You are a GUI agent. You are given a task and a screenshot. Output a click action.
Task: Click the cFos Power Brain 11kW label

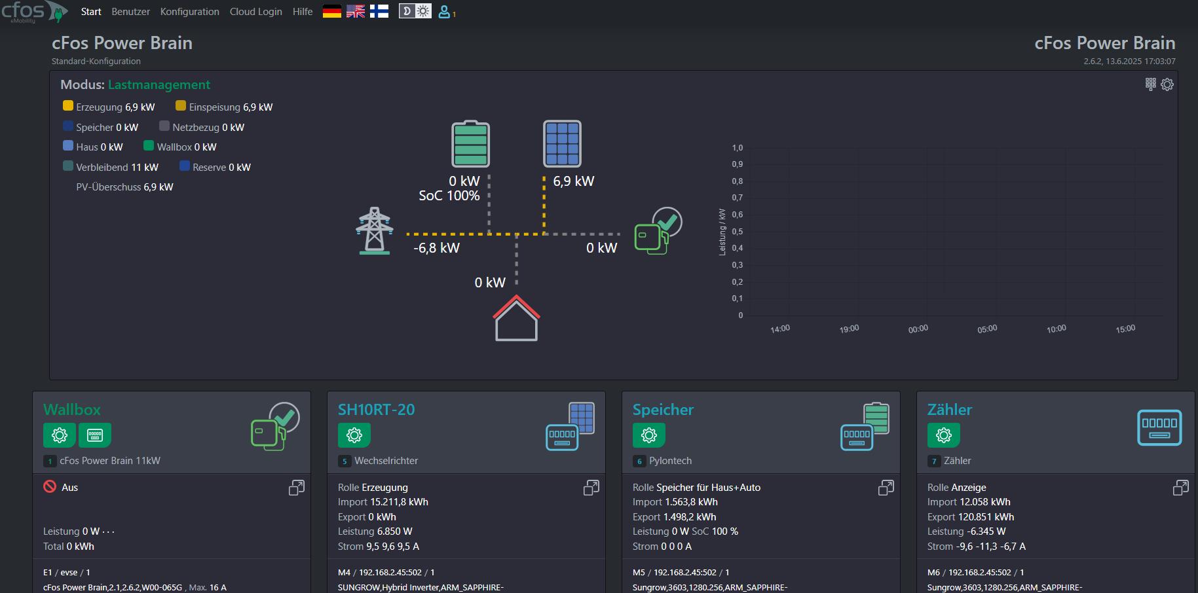pos(110,461)
